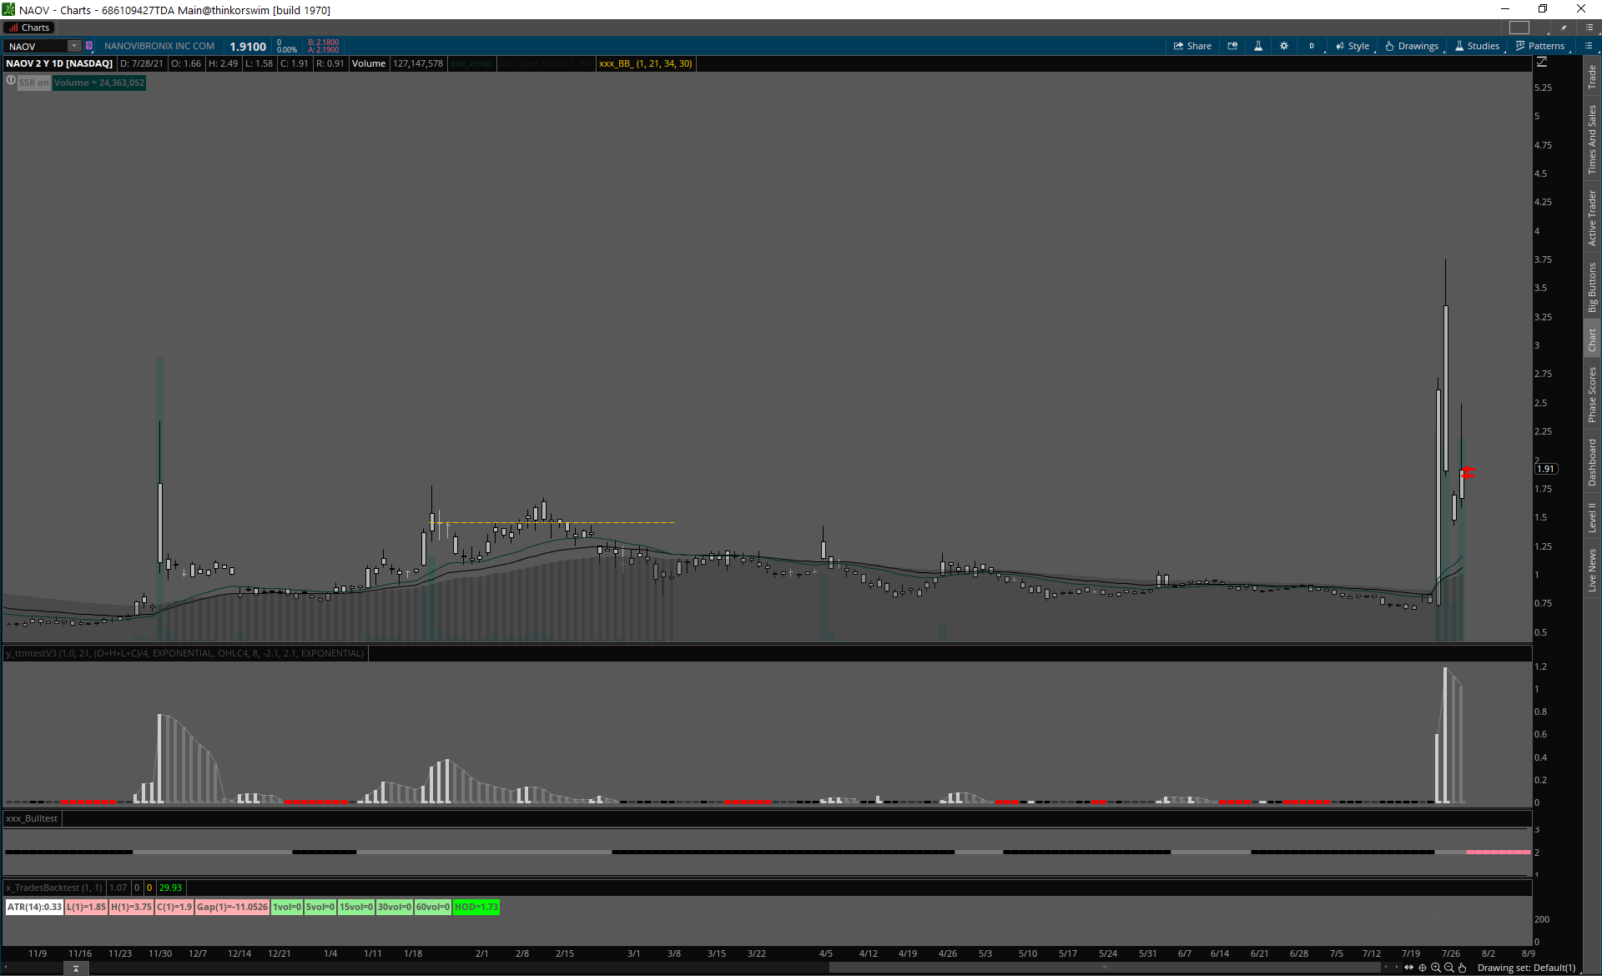
Task: Click the pan hand tool icon
Action: (1462, 968)
